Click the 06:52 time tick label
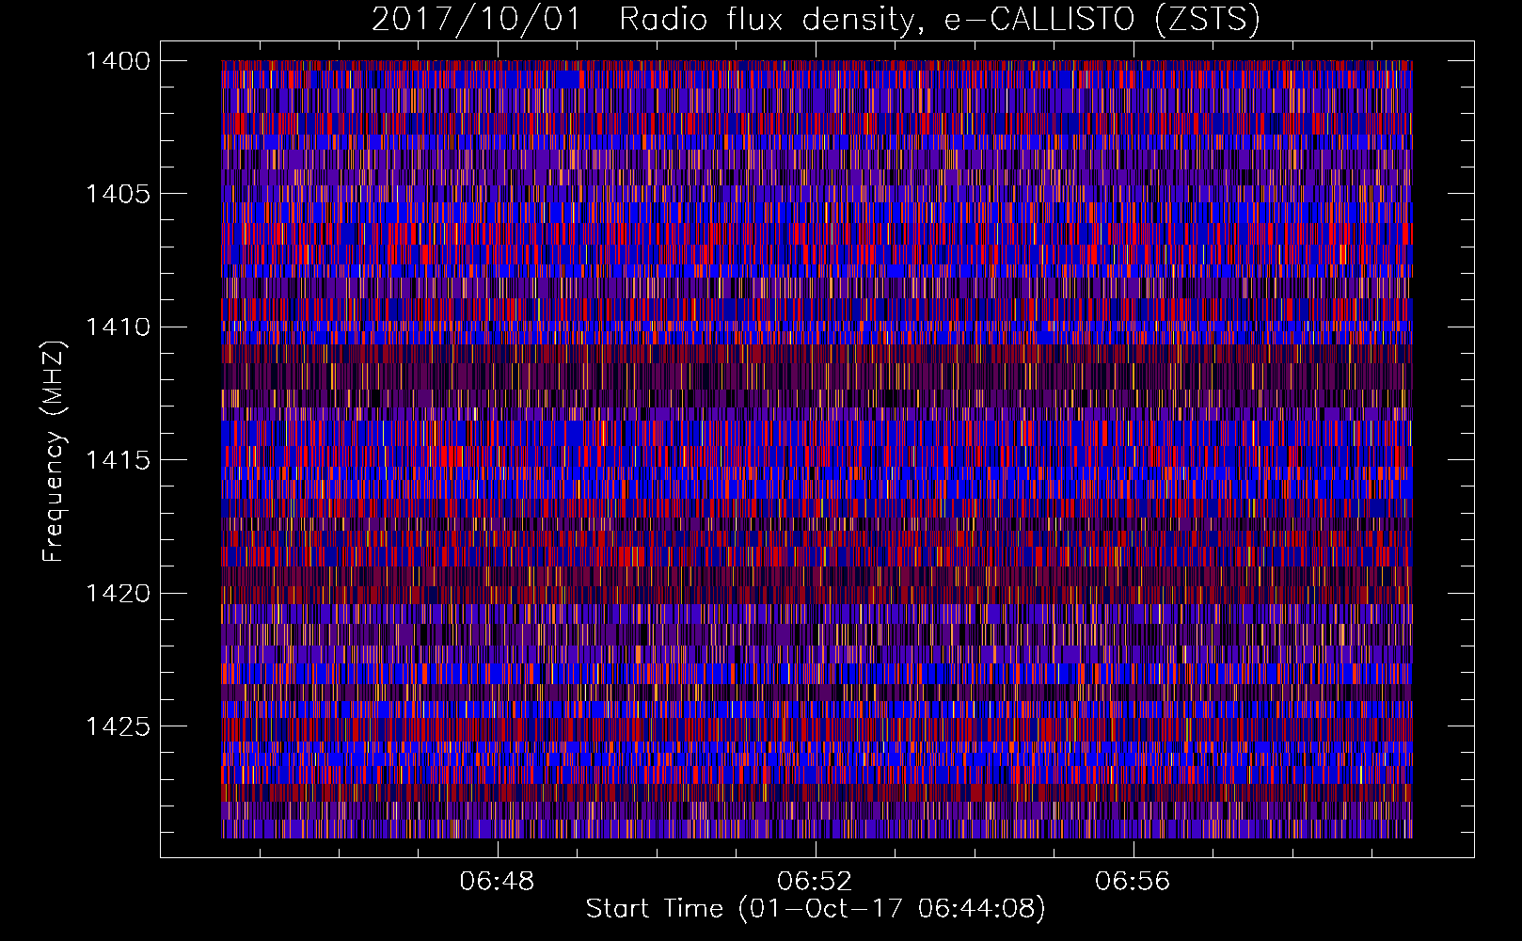This screenshot has width=1522, height=941. 815,882
